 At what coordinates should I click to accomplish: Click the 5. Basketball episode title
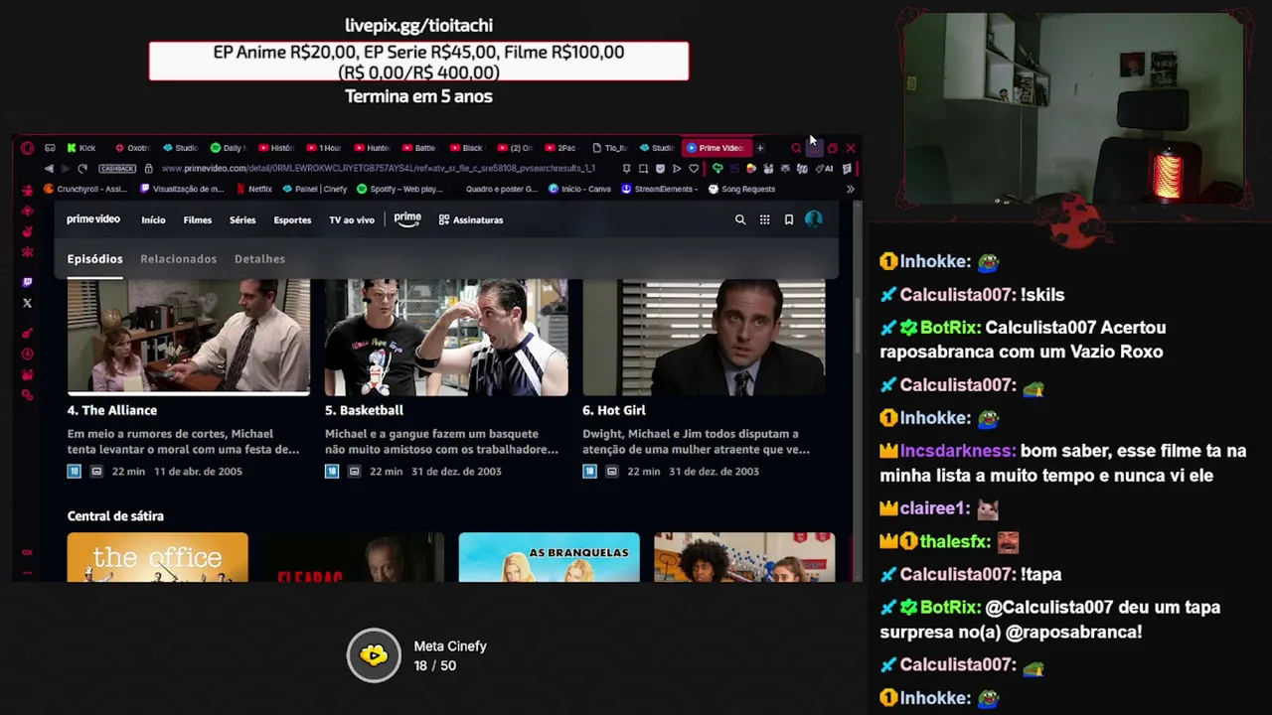coord(364,410)
